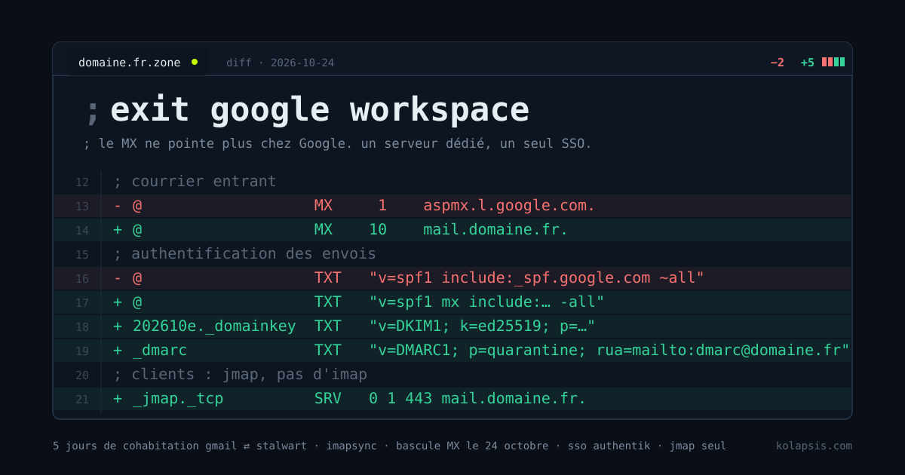
Task: Click the 202610e._domainkey record name
Action: [214, 326]
